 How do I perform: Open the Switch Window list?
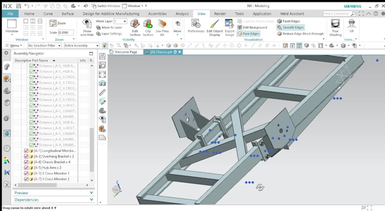[x=106, y=6]
